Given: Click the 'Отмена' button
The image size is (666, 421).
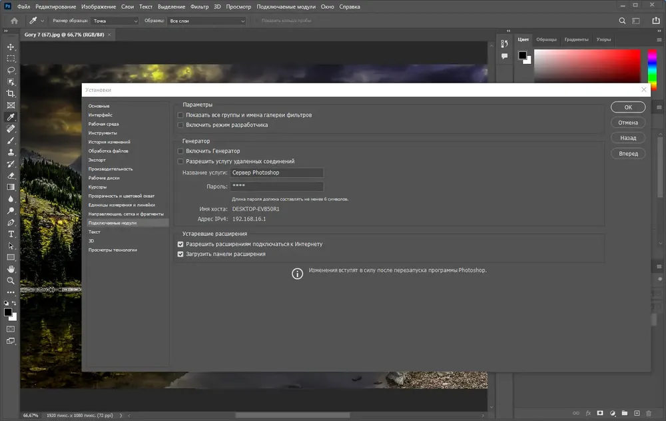Looking at the screenshot, I should tap(628, 123).
